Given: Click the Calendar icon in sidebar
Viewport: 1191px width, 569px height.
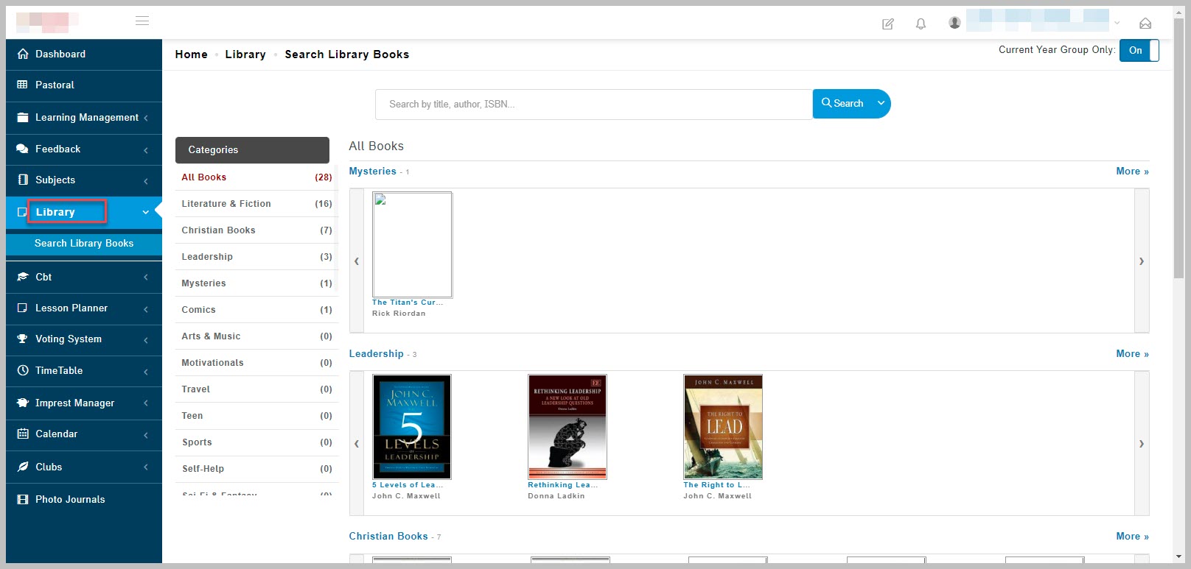Looking at the screenshot, I should point(23,434).
